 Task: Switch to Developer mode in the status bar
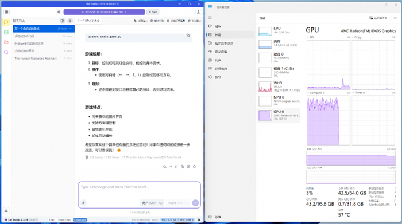(80, 219)
